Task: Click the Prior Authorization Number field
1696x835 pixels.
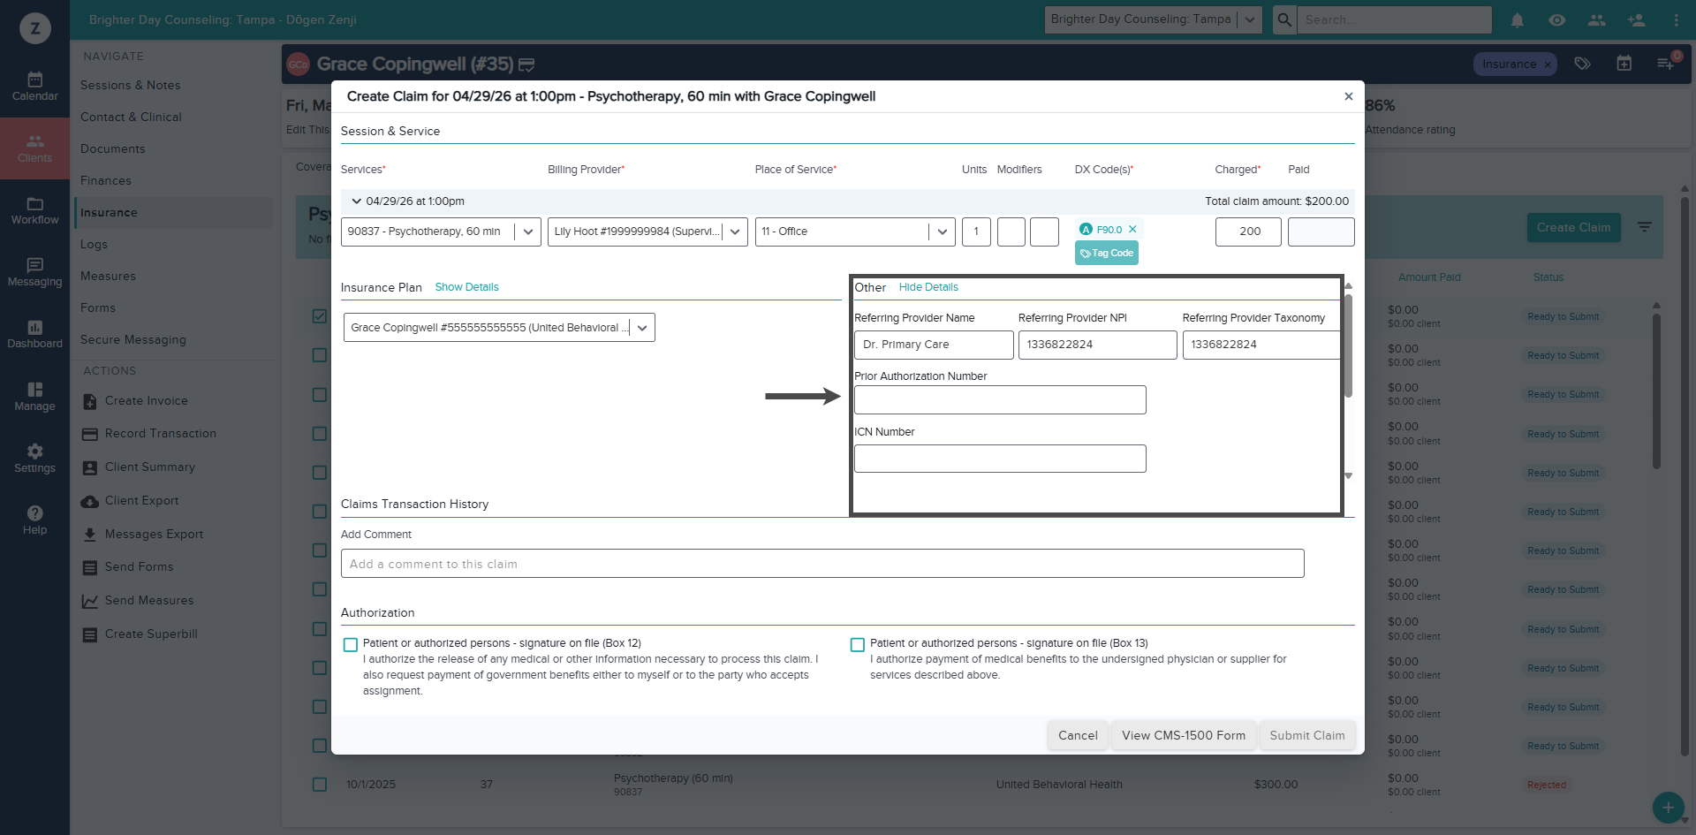Action: (x=1000, y=400)
